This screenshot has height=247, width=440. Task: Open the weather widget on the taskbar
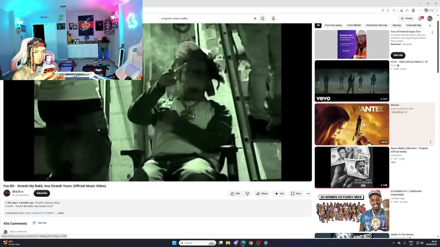point(11,243)
